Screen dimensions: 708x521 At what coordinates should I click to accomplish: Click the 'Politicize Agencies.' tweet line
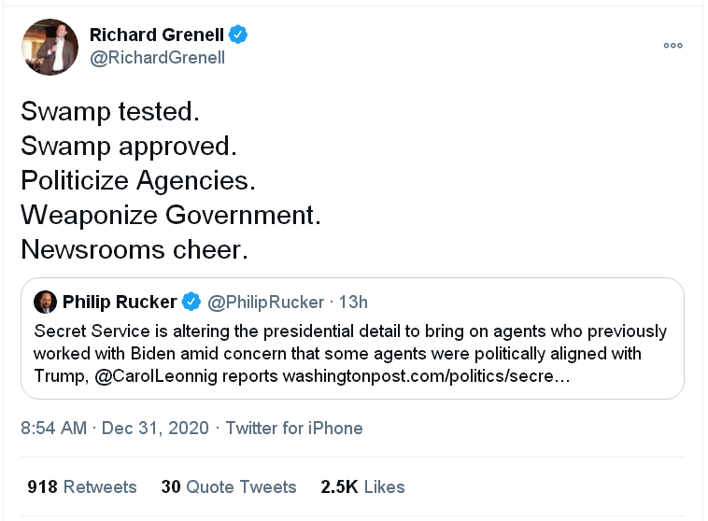pos(138,180)
